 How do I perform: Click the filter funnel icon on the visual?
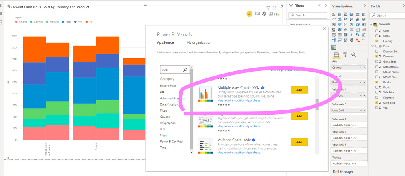pyautogui.click(x=268, y=8)
